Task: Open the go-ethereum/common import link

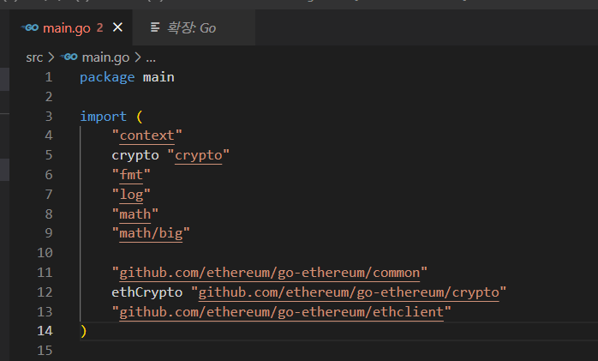Action: click(270, 273)
